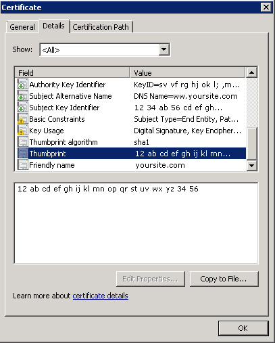The width and height of the screenshot is (275, 343).
Task: Click the highlighted Thumbprint field icon
Action: 23,154
